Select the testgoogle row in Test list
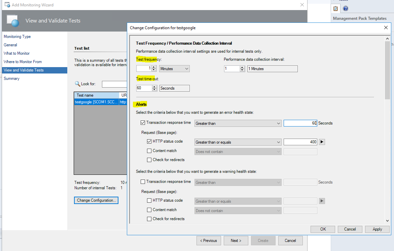This screenshot has height=251, width=394. point(101,102)
